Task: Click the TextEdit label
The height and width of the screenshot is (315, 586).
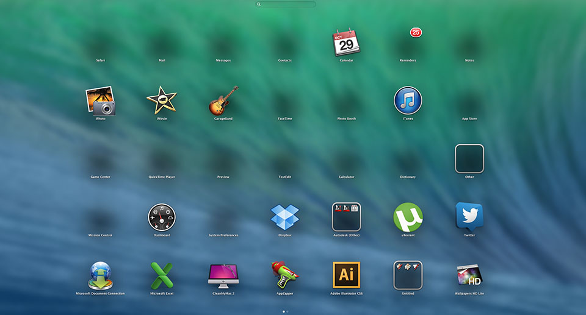Action: (285, 177)
